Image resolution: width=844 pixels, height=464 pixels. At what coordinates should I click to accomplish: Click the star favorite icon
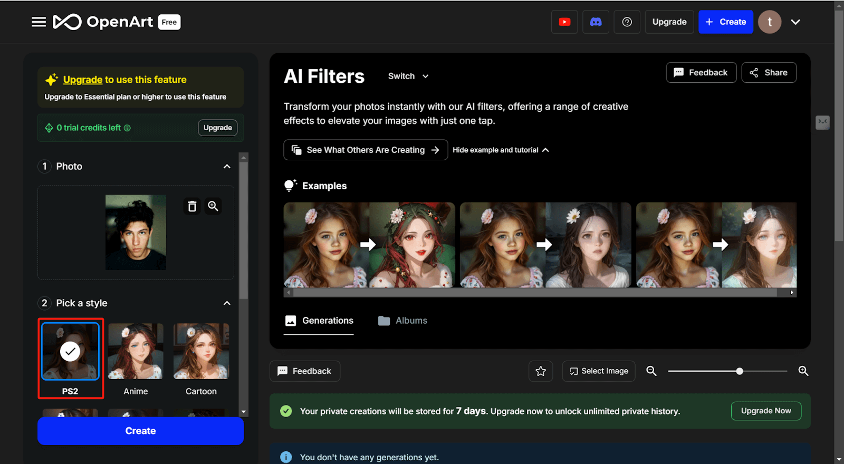click(x=541, y=371)
